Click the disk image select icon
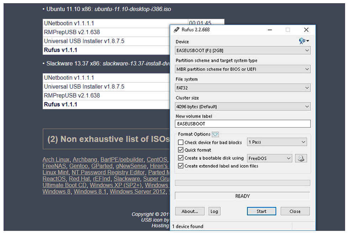Viewport: 349px width, 233px height. (301, 158)
